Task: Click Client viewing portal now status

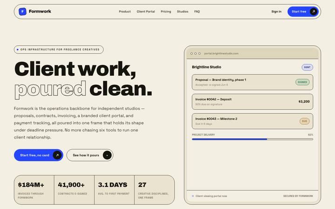Action: 211,196
